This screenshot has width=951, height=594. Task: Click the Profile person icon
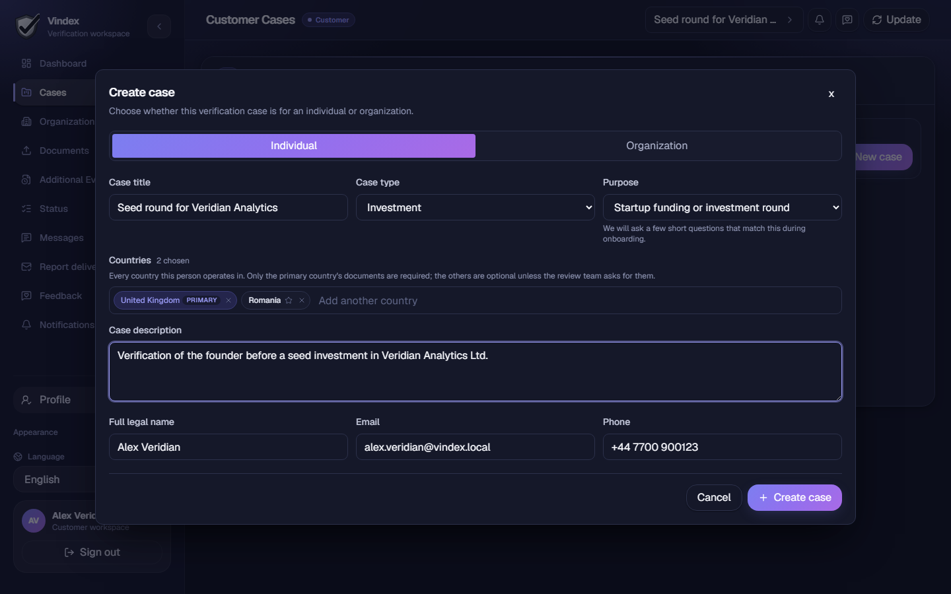click(x=26, y=400)
